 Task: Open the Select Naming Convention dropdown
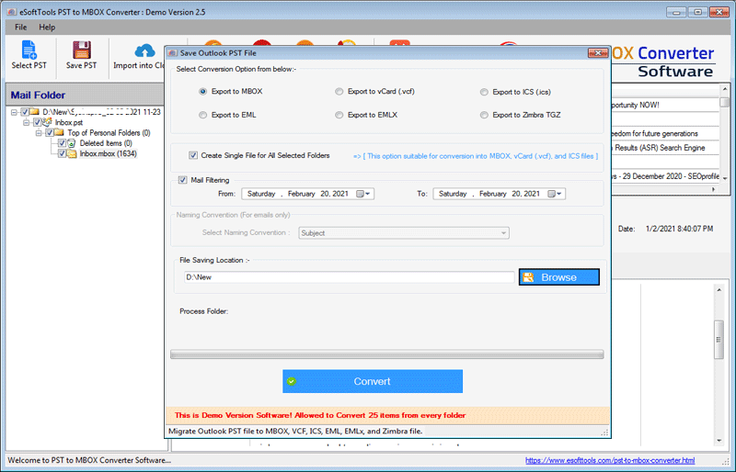coord(404,233)
